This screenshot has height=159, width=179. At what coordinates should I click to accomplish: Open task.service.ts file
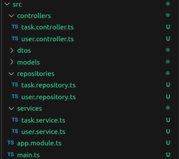pos(43,120)
